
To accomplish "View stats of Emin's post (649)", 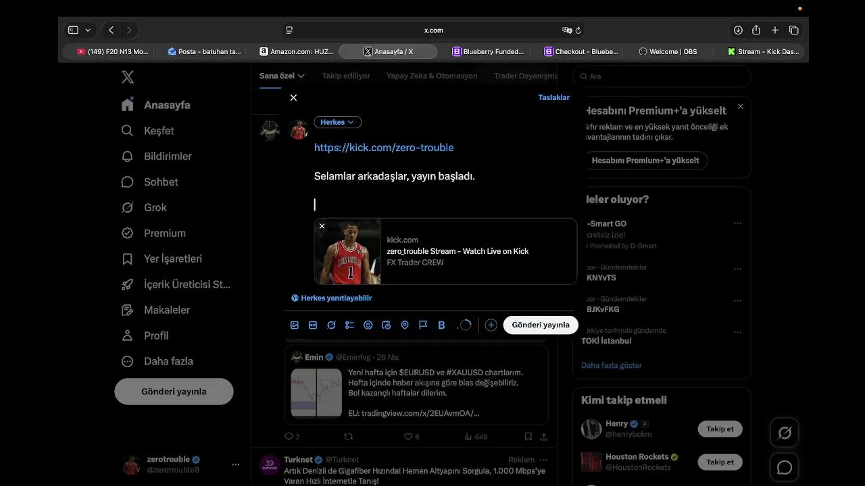I will (x=476, y=437).
